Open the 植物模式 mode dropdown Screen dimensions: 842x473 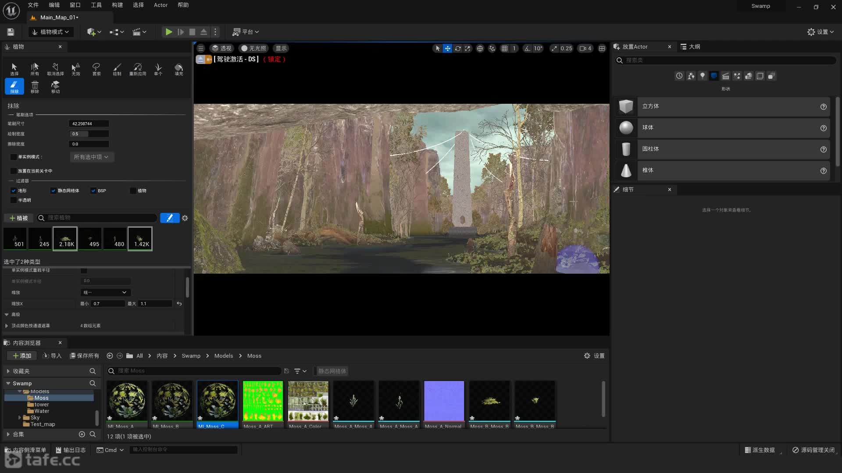pos(51,32)
